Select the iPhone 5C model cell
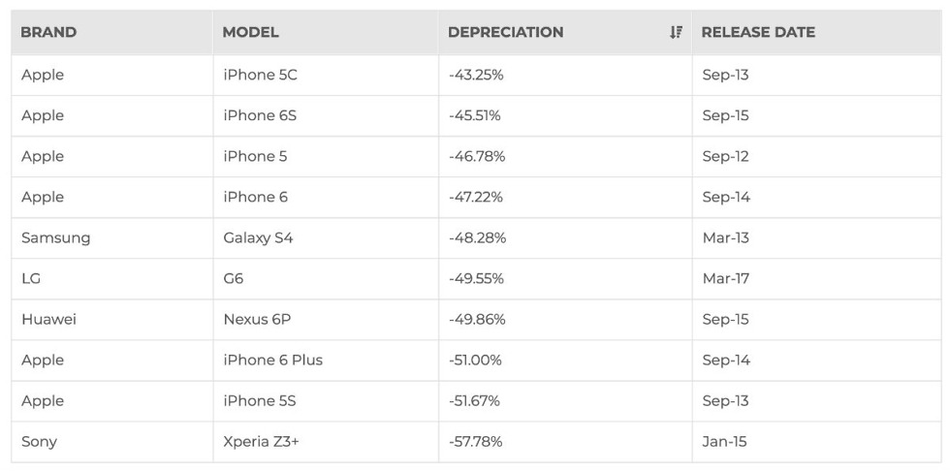Screen dimensions: 950x471 click(260, 75)
